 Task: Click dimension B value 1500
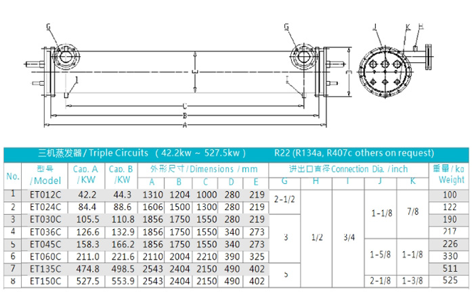(179, 208)
